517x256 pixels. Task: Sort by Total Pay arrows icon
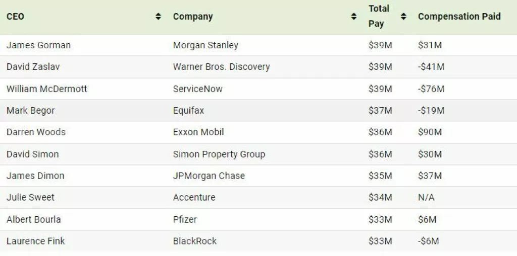403,17
